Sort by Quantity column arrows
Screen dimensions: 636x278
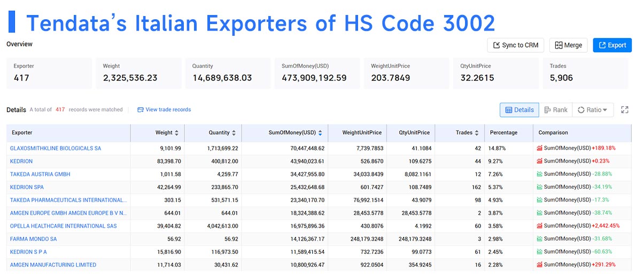coord(233,133)
